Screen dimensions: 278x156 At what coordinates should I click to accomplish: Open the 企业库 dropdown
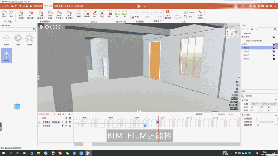50,15
